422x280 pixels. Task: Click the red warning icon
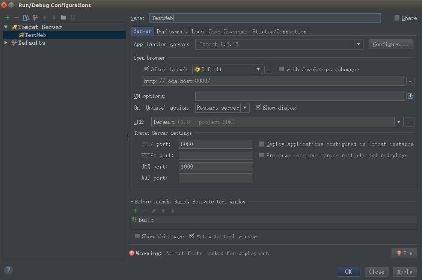click(132, 253)
